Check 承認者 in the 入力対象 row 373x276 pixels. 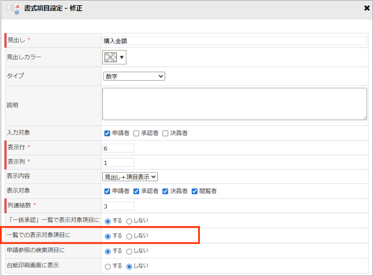click(136, 133)
